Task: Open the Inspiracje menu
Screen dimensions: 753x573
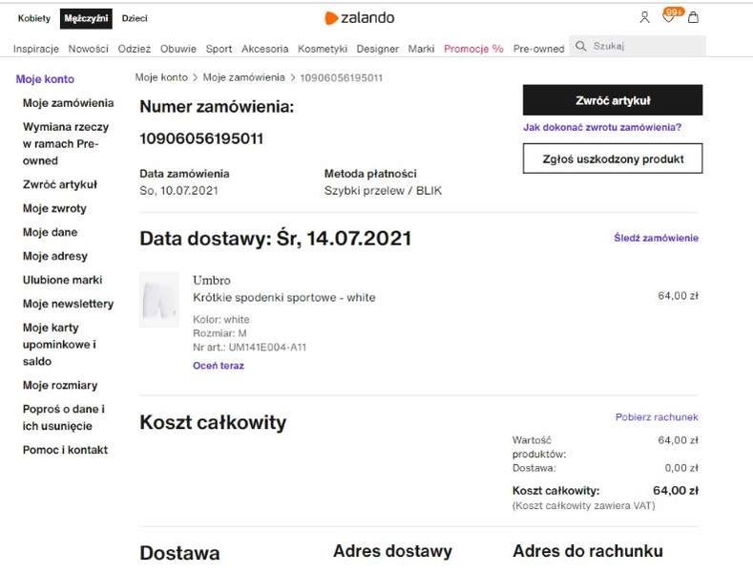Action: click(x=36, y=49)
